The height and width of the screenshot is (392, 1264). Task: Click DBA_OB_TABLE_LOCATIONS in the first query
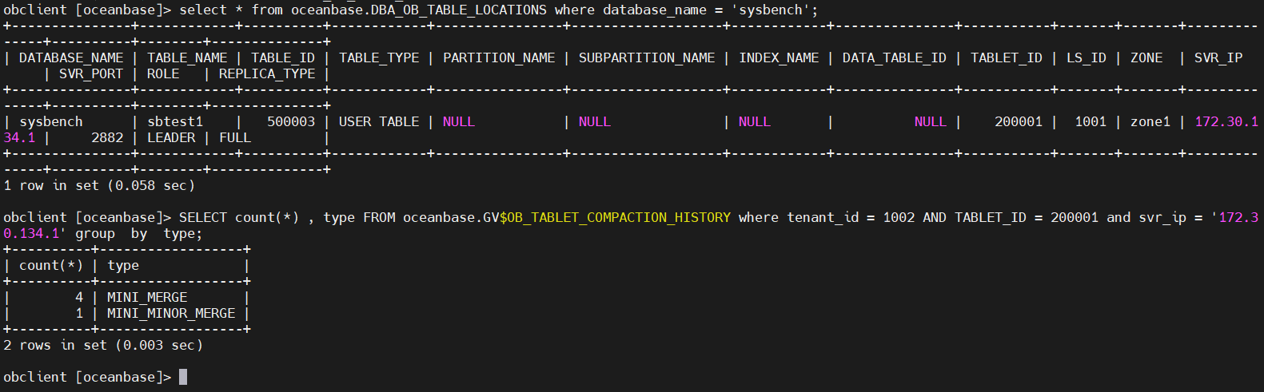459,10
